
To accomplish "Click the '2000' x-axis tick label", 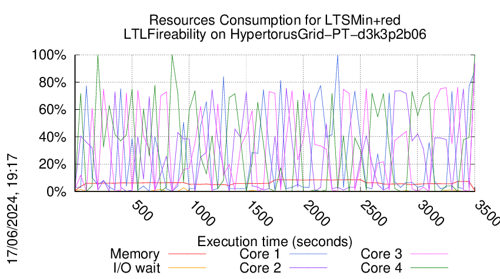I will [316, 213].
